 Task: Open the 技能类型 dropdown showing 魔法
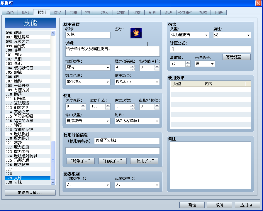[88, 67]
